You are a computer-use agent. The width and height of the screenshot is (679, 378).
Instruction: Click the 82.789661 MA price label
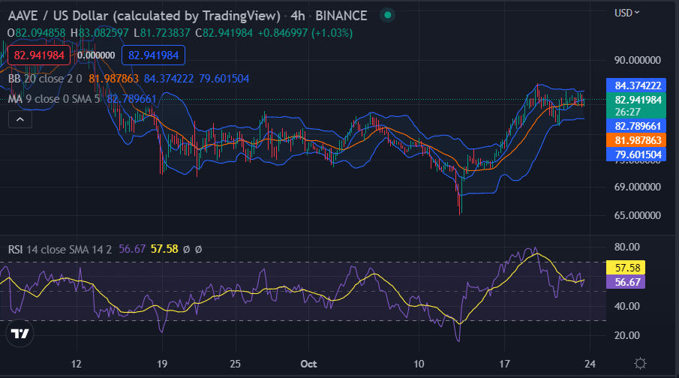635,126
